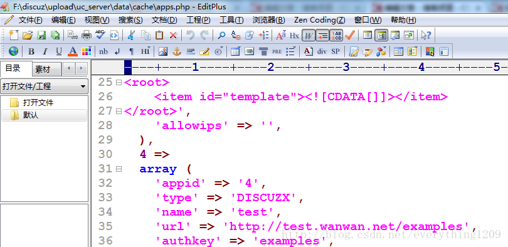Toggle word wrap W button
This screenshot has height=247, width=508.
pos(309,35)
